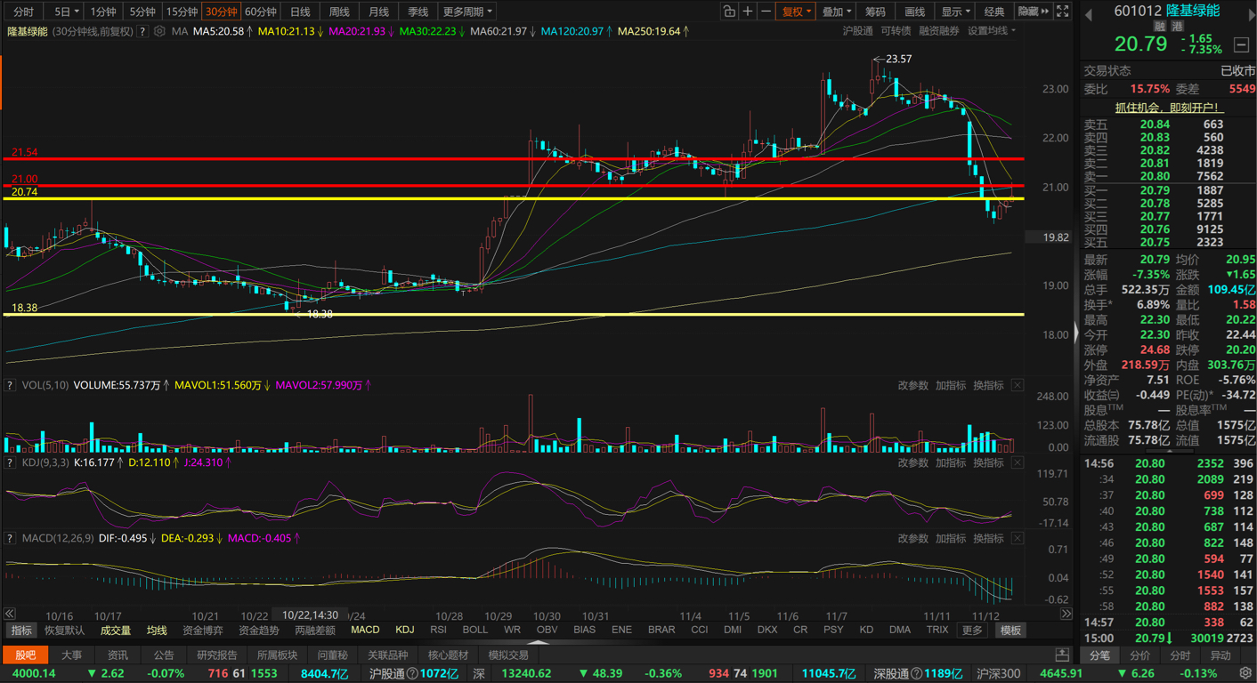Click the minus box beside price change

[x=1241, y=44]
